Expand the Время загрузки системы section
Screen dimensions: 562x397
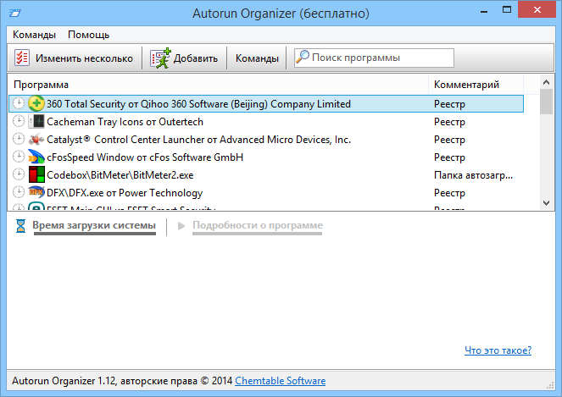tap(93, 226)
